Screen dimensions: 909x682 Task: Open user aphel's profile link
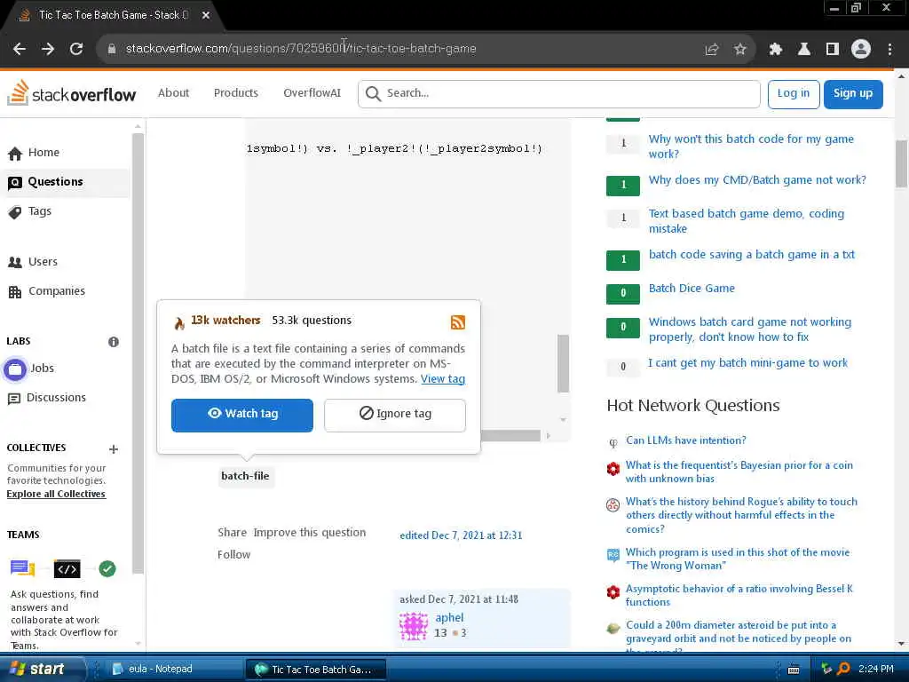(x=449, y=618)
